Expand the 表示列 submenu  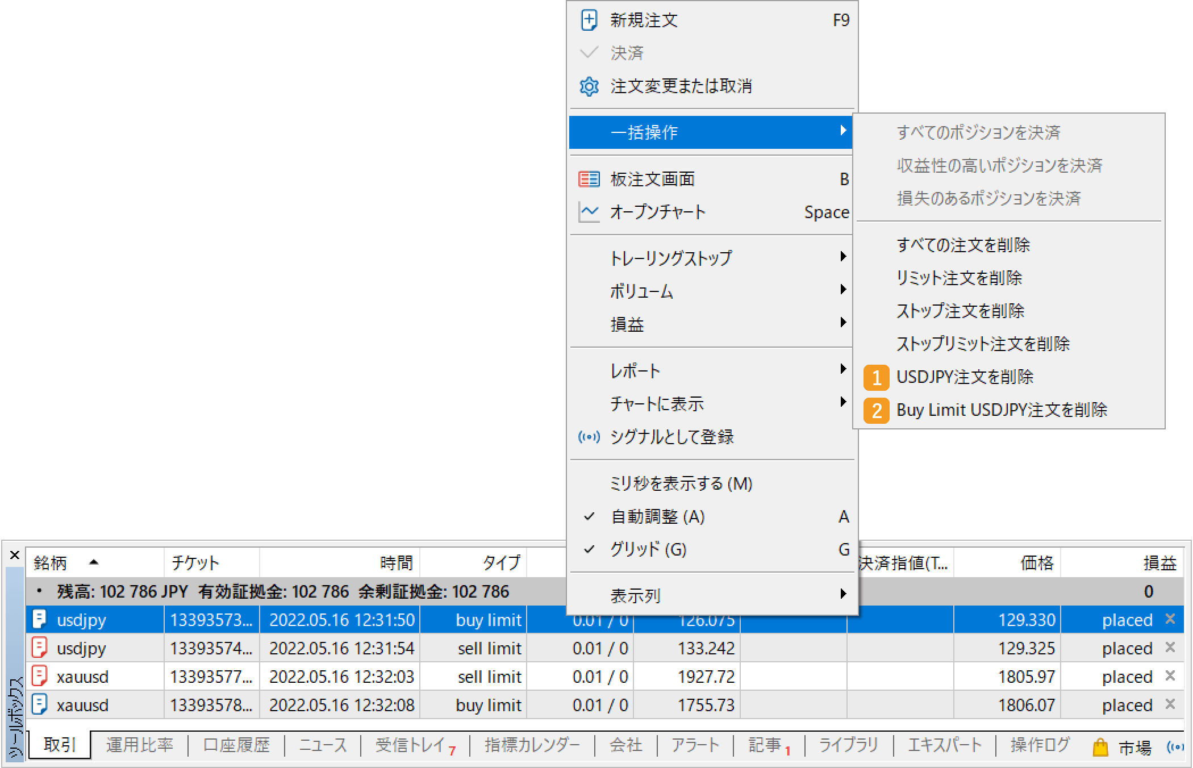[712, 595]
